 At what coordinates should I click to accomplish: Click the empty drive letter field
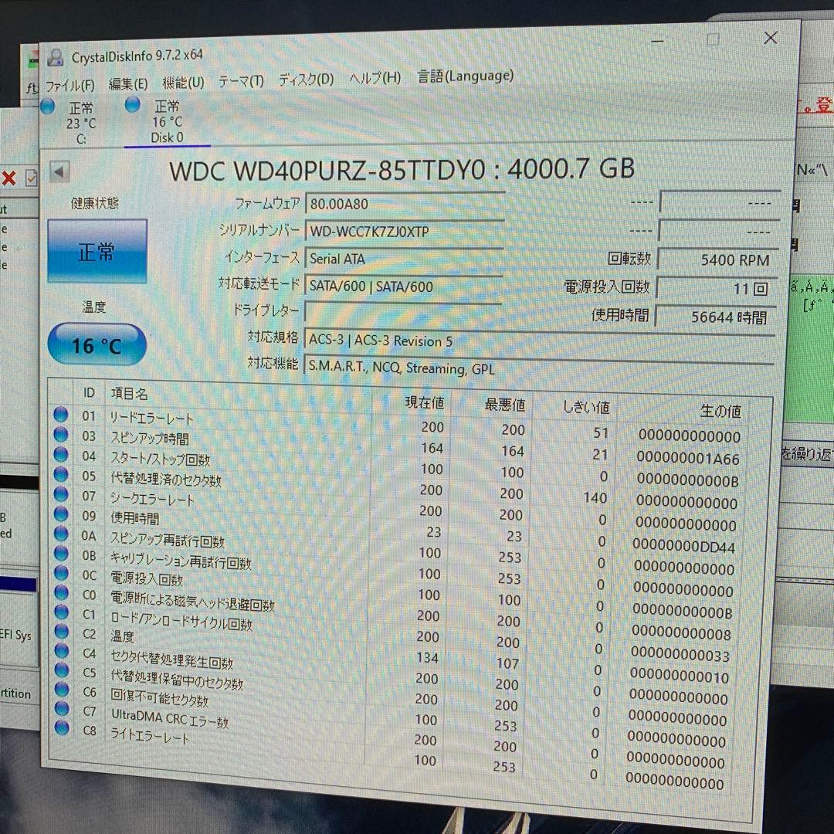click(x=402, y=313)
